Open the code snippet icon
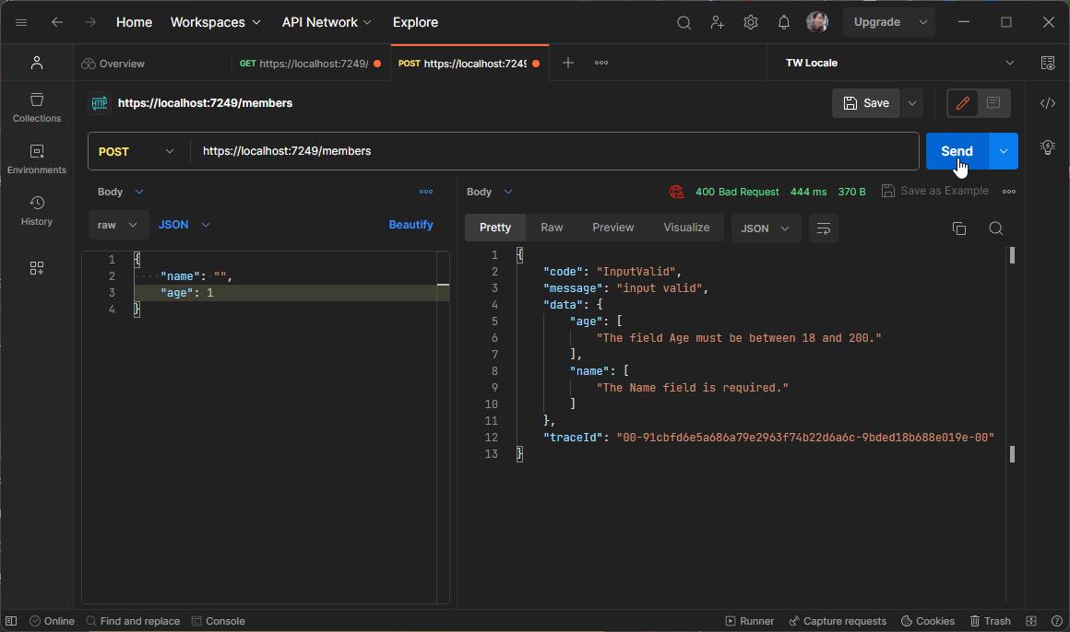This screenshot has height=632, width=1070. [x=1048, y=103]
